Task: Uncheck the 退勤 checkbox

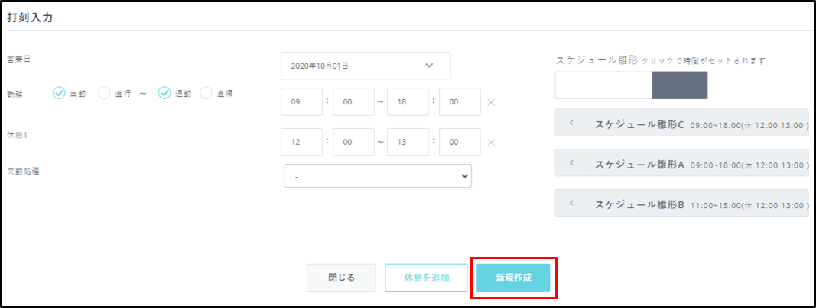Action: (x=165, y=93)
